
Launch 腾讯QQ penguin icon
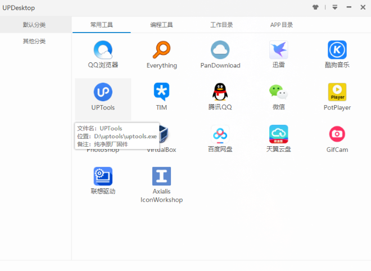[x=220, y=92]
